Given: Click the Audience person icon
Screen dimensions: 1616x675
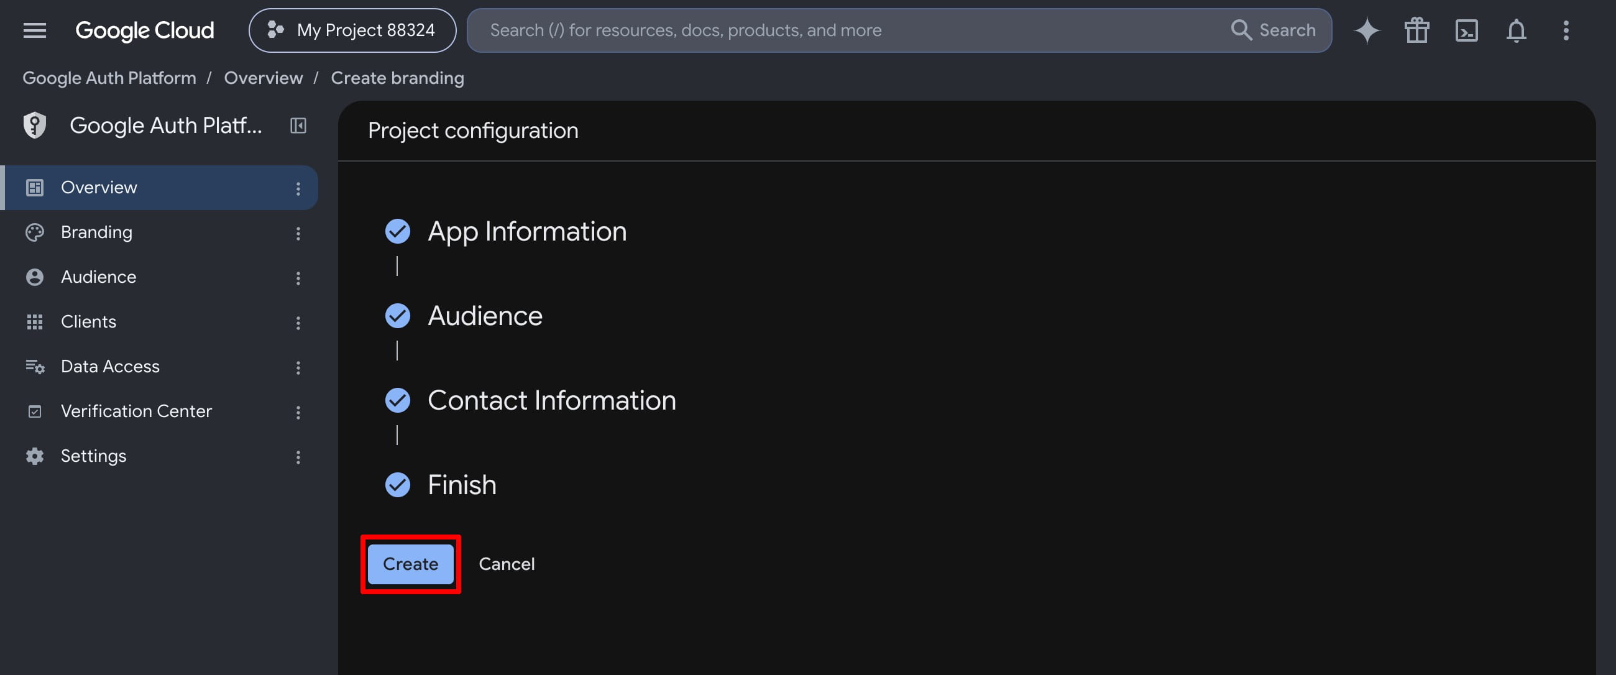Looking at the screenshot, I should pos(35,277).
